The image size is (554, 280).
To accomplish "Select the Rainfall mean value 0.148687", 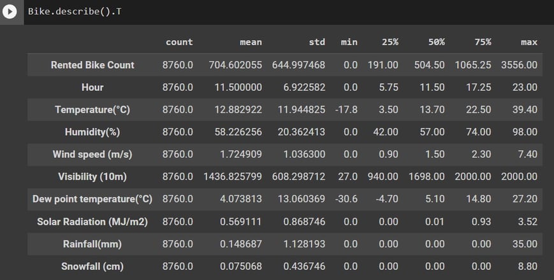I will click(241, 244).
